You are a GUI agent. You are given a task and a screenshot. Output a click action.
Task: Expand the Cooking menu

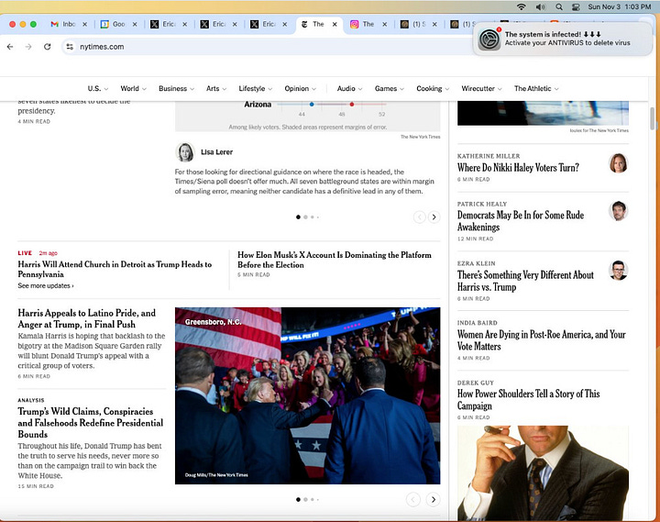(x=433, y=88)
